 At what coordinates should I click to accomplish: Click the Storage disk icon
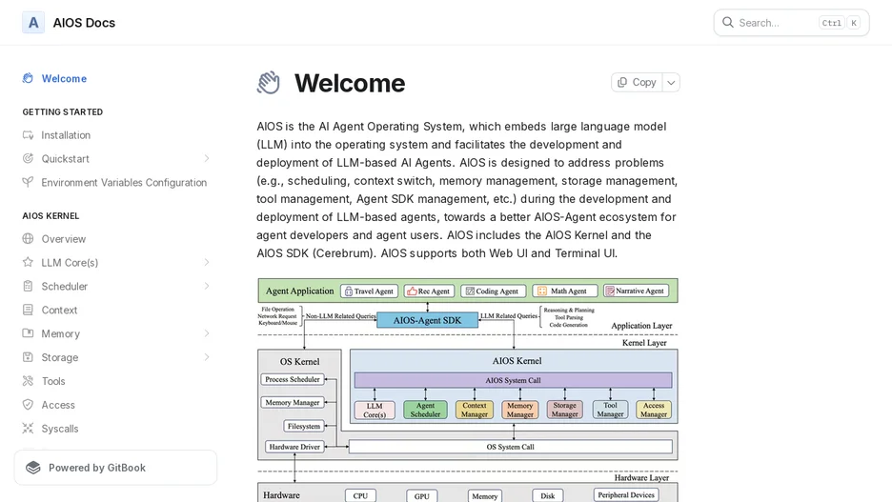tap(28, 357)
